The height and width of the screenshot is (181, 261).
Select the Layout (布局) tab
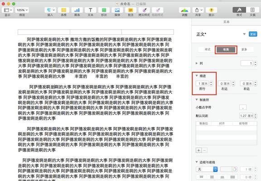click(x=226, y=49)
